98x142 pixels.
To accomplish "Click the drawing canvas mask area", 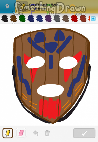I will [51, 76].
